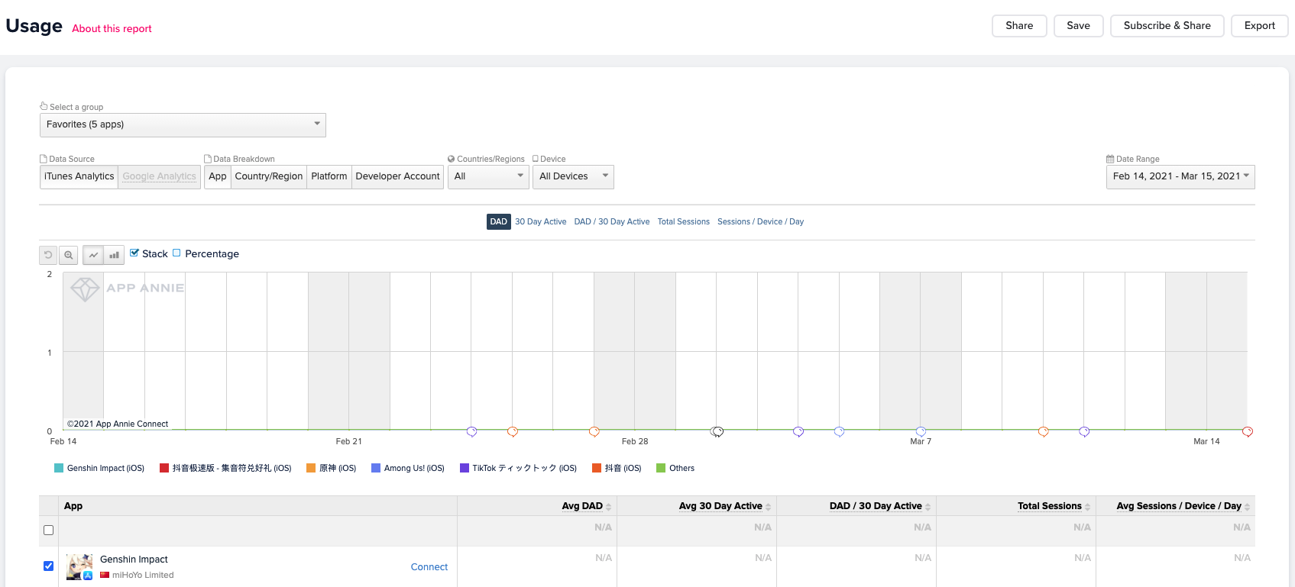Image resolution: width=1295 pixels, height=587 pixels.
Task: Click sort arrows beside Avg 30 Day Active
Action: click(769, 507)
